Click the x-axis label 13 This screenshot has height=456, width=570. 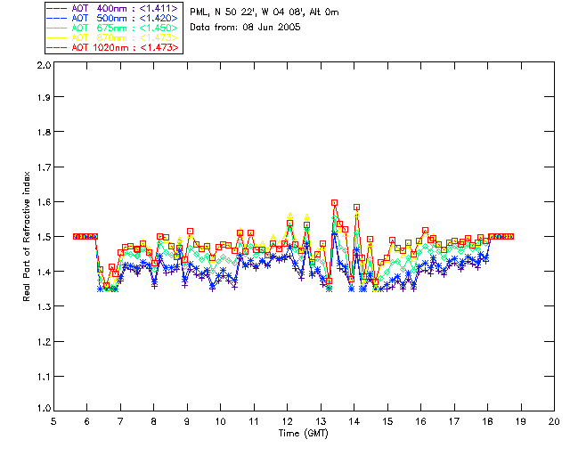click(x=321, y=421)
